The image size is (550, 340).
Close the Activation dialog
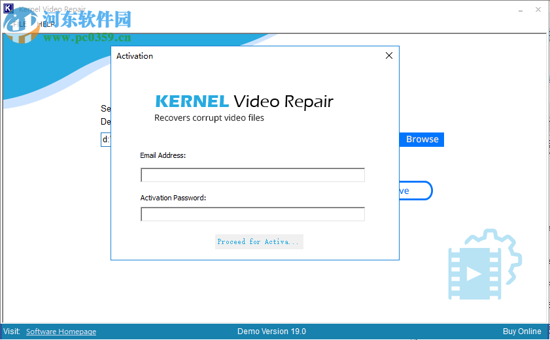(x=388, y=55)
